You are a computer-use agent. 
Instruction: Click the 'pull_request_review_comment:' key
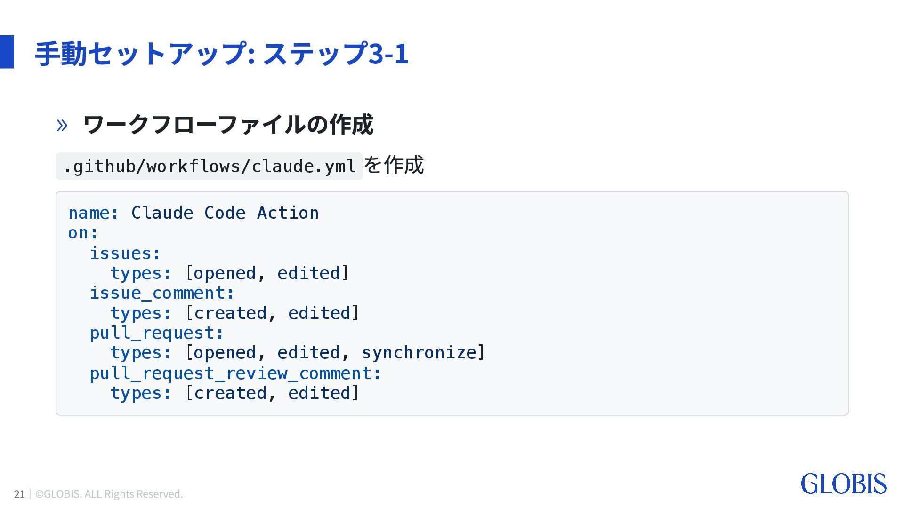pos(235,373)
